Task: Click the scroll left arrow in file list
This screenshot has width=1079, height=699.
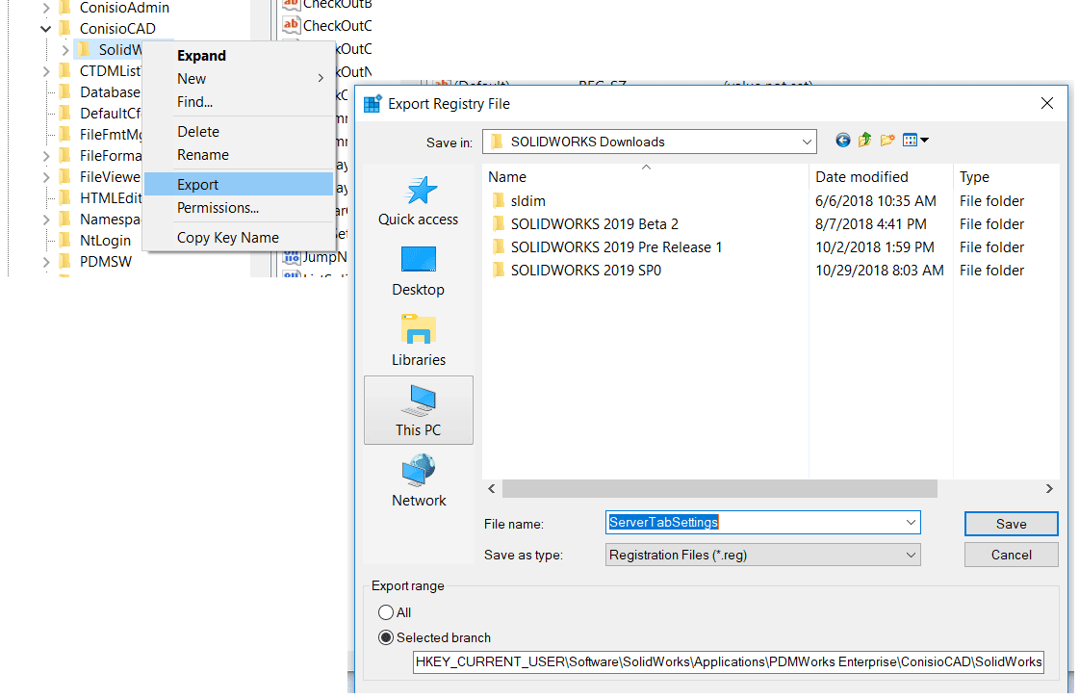Action: coord(491,489)
